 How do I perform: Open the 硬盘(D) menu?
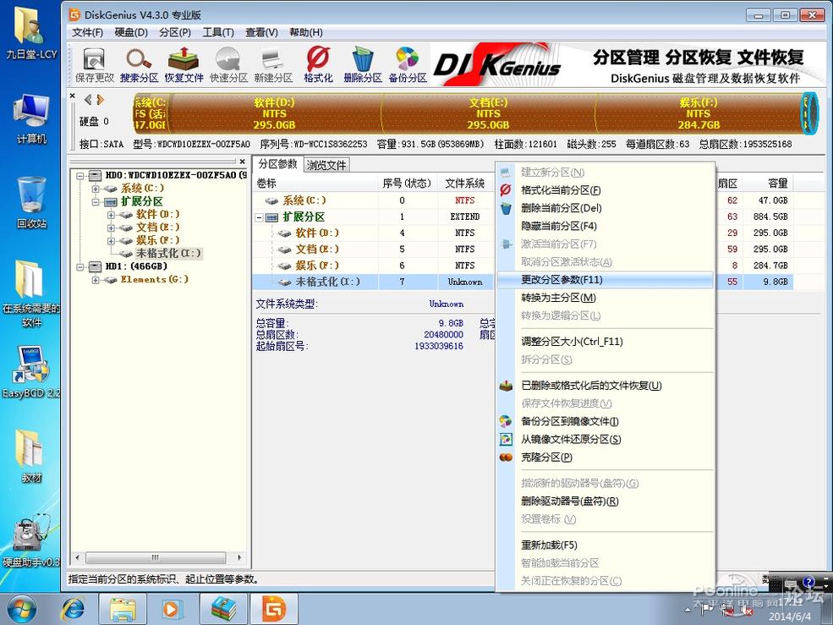[x=131, y=32]
